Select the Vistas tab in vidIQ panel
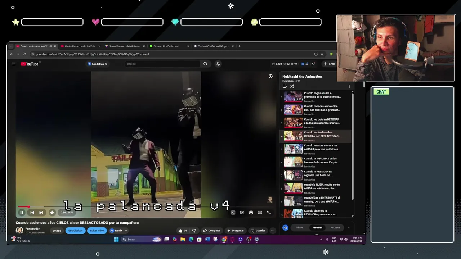461x259 pixels. point(299,228)
